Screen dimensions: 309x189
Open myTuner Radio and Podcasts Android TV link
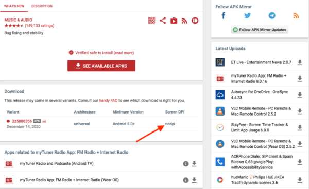click(x=57, y=163)
